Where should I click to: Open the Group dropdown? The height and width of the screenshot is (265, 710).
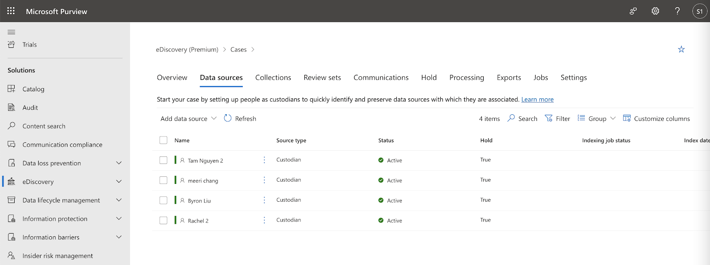pos(597,118)
